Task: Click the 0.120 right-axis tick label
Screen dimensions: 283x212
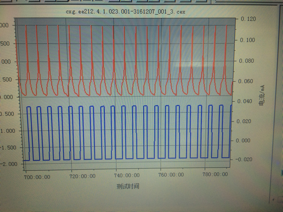Action: (248, 19)
